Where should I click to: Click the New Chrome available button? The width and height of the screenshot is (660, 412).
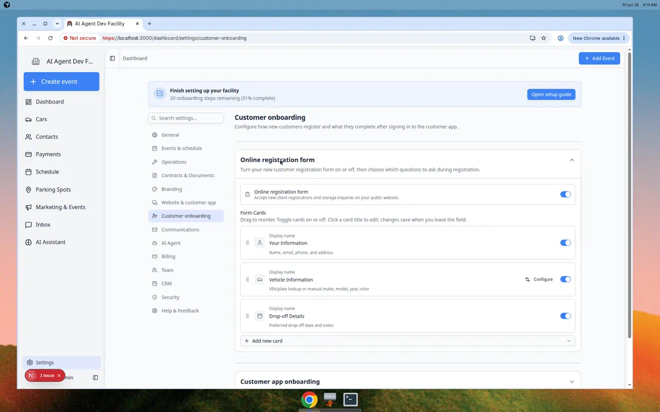tap(599, 38)
